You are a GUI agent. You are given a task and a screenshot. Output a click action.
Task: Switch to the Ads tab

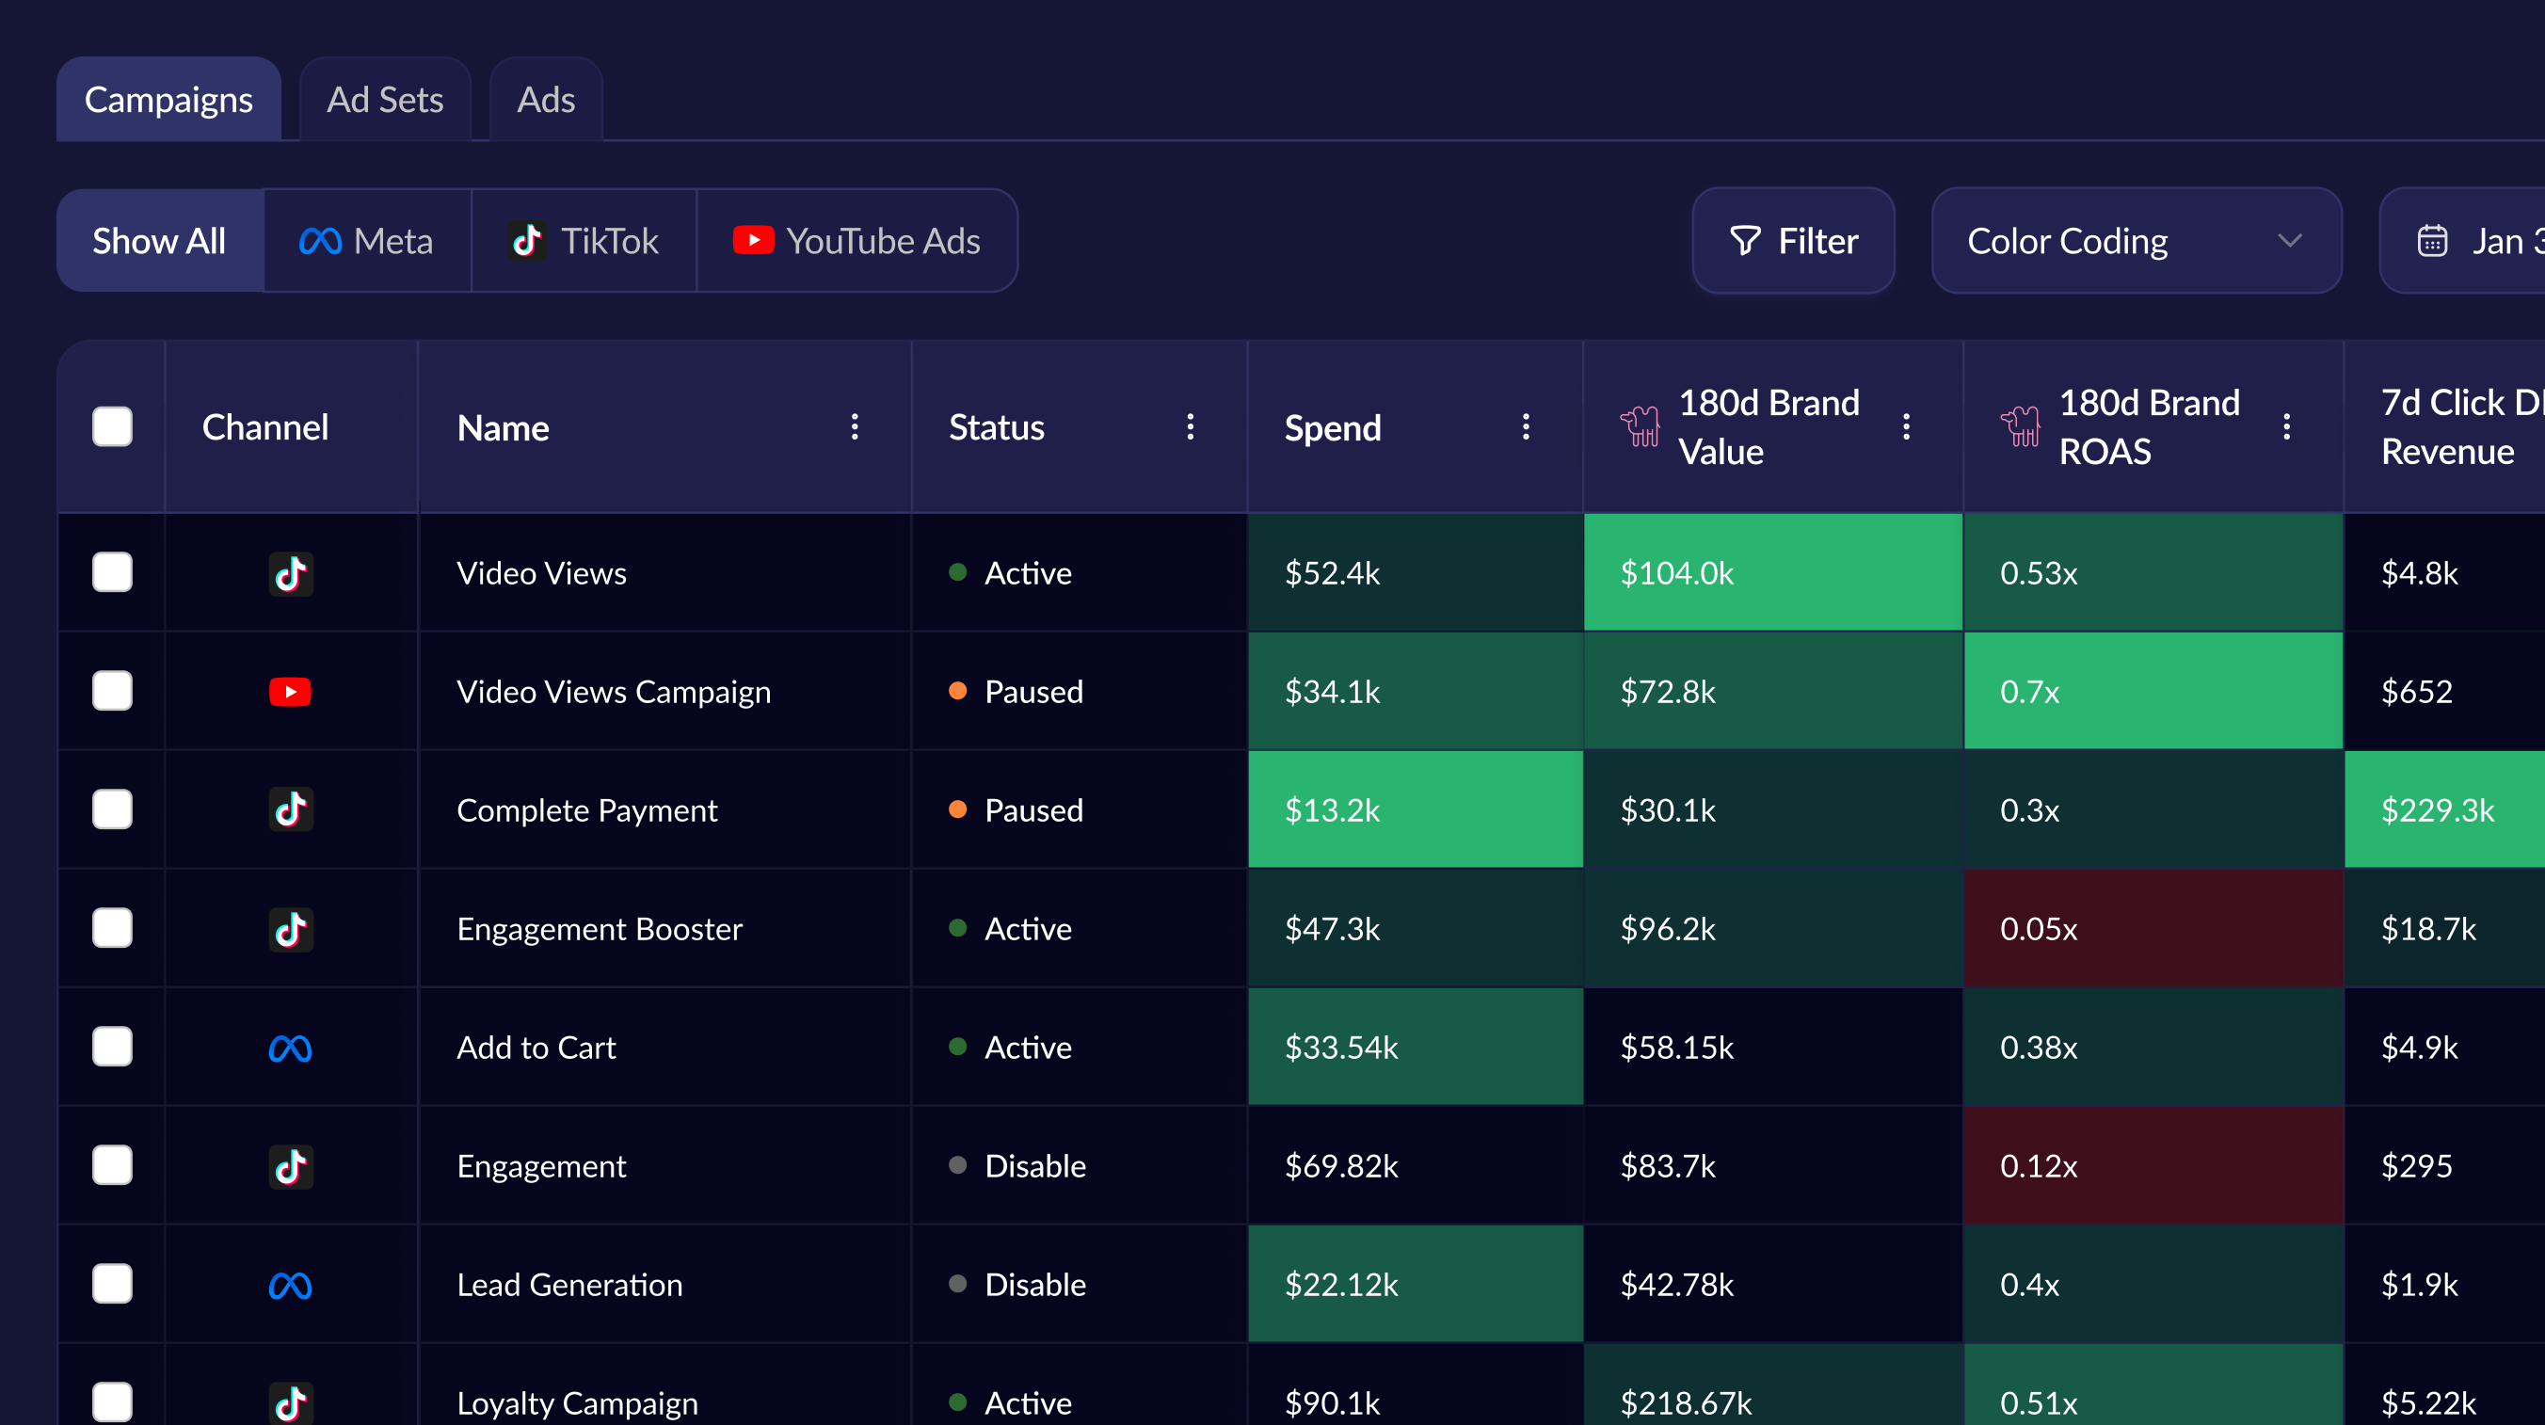click(545, 100)
